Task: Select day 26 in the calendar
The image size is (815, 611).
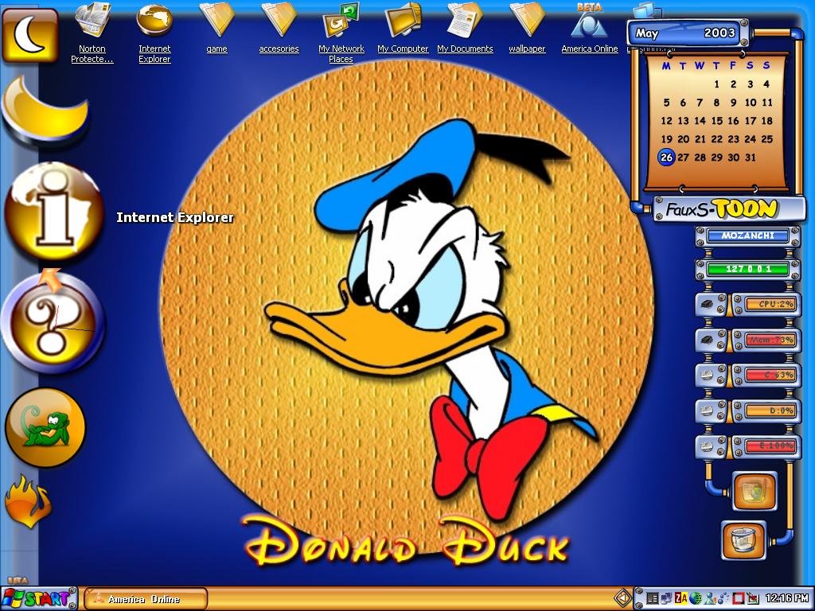Action: [666, 157]
